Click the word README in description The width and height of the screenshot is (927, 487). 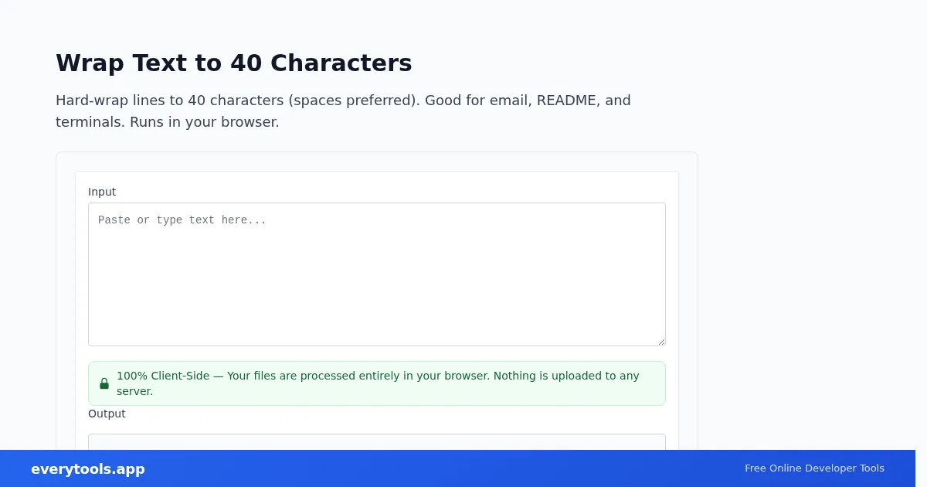[x=567, y=100]
